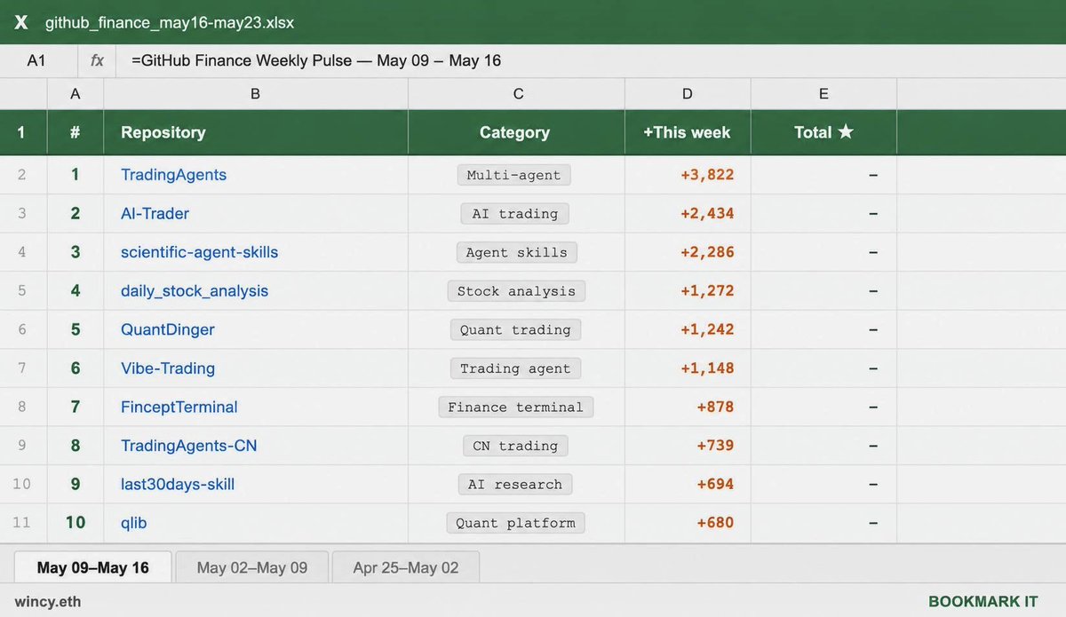Select the May 09–May 16 sheet tab
Viewport: 1066px width, 617px height.
click(93, 567)
